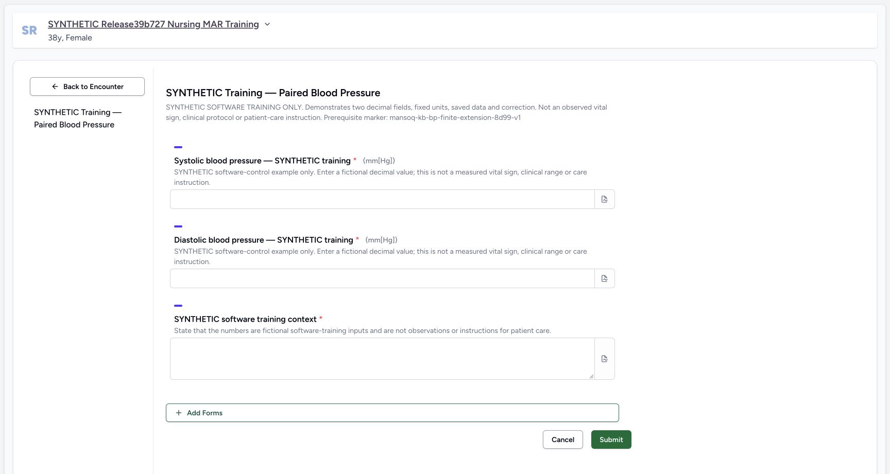Select Paired Blood Pressure form in sidebar
Image resolution: width=890 pixels, height=474 pixels.
[78, 118]
